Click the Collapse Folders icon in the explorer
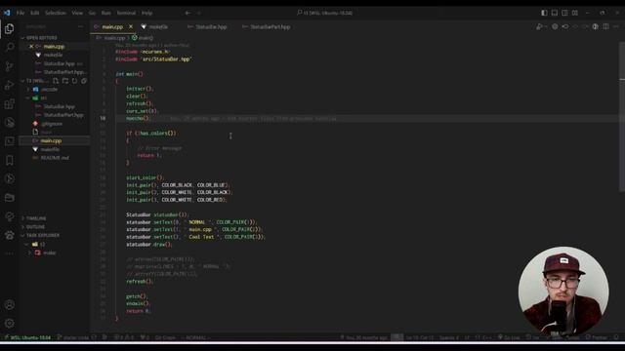625x351 pixels. click(x=84, y=81)
